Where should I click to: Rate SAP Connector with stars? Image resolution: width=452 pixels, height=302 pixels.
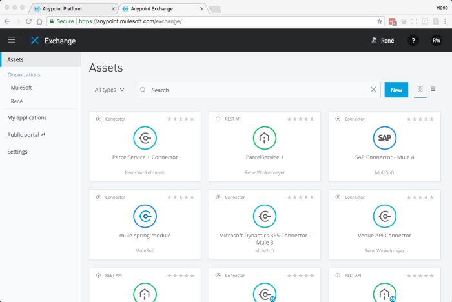(420, 119)
